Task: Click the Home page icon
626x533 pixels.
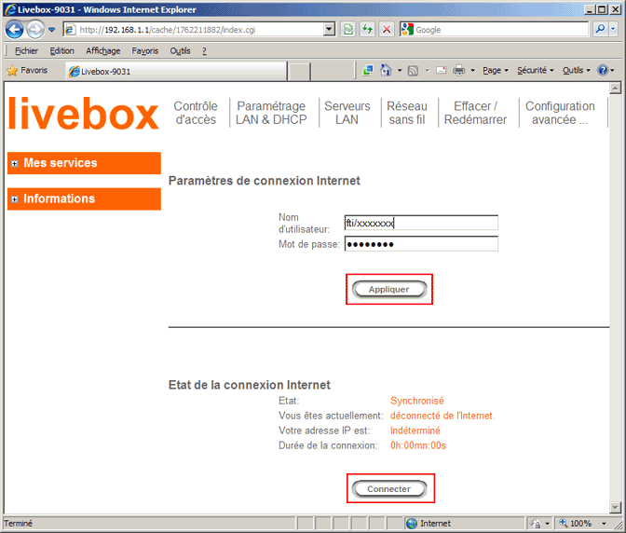Action: tap(386, 71)
